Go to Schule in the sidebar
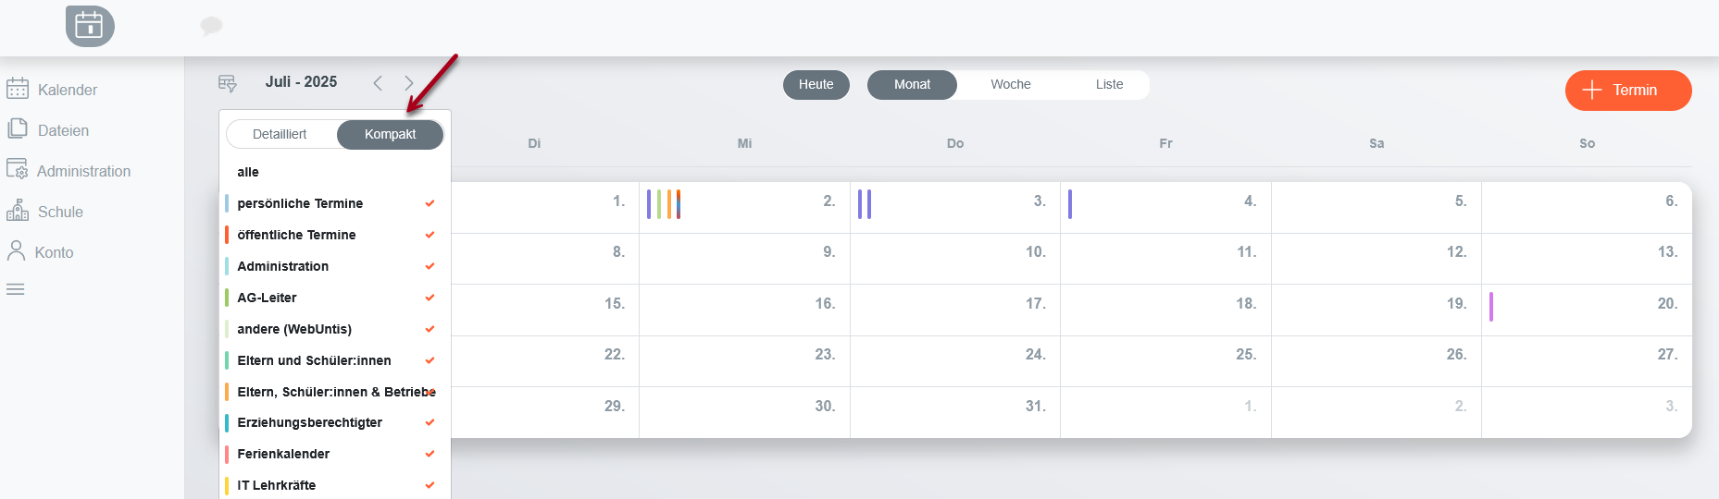This screenshot has width=1719, height=499. (x=60, y=212)
